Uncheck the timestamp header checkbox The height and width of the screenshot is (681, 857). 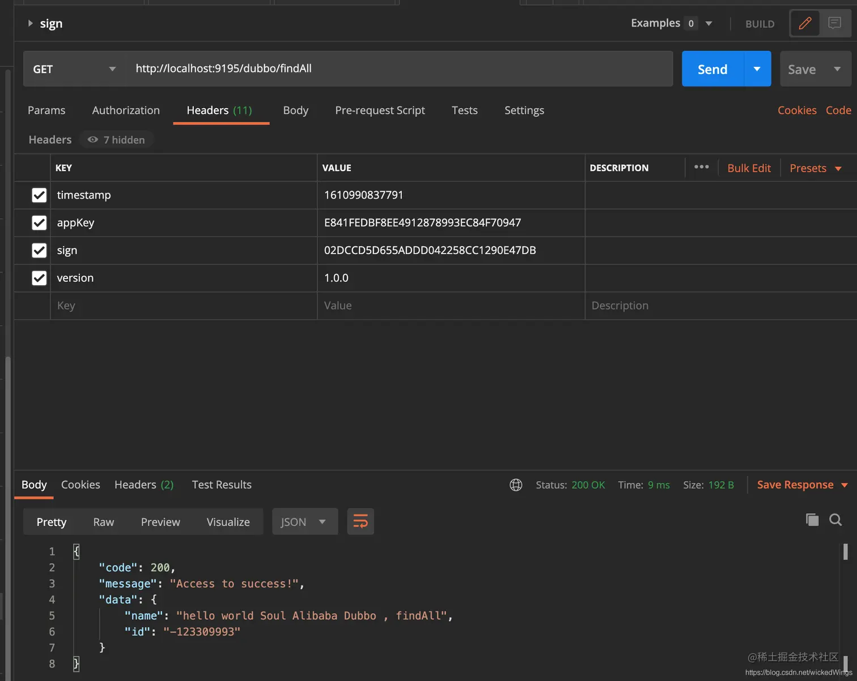pyautogui.click(x=39, y=195)
